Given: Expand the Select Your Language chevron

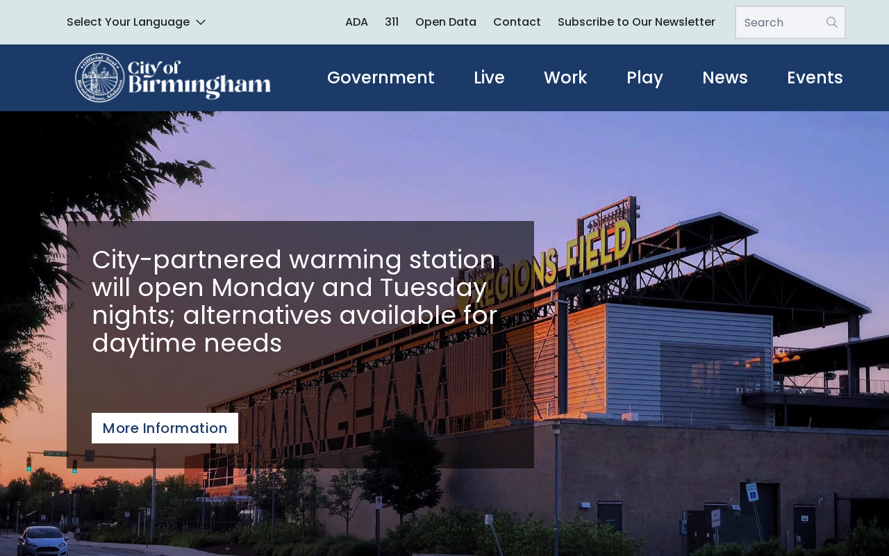Looking at the screenshot, I should [201, 22].
